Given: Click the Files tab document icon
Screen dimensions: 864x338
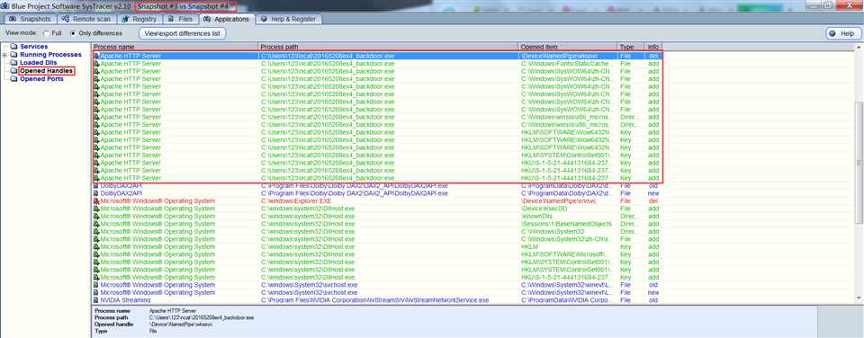Looking at the screenshot, I should pyautogui.click(x=171, y=19).
